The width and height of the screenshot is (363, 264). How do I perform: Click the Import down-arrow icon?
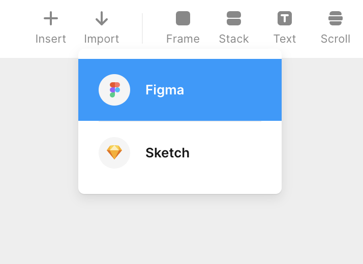(102, 19)
